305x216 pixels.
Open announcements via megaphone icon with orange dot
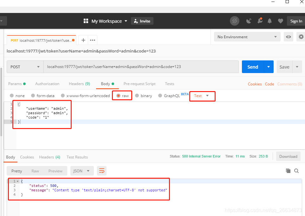260,21
